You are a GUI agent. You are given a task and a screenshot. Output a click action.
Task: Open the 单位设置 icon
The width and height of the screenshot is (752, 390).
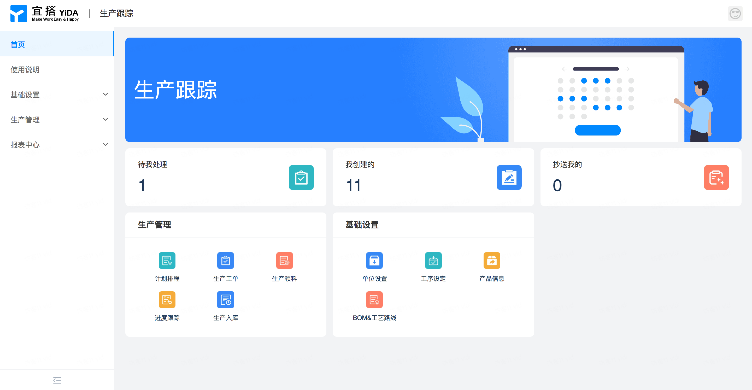coord(374,260)
